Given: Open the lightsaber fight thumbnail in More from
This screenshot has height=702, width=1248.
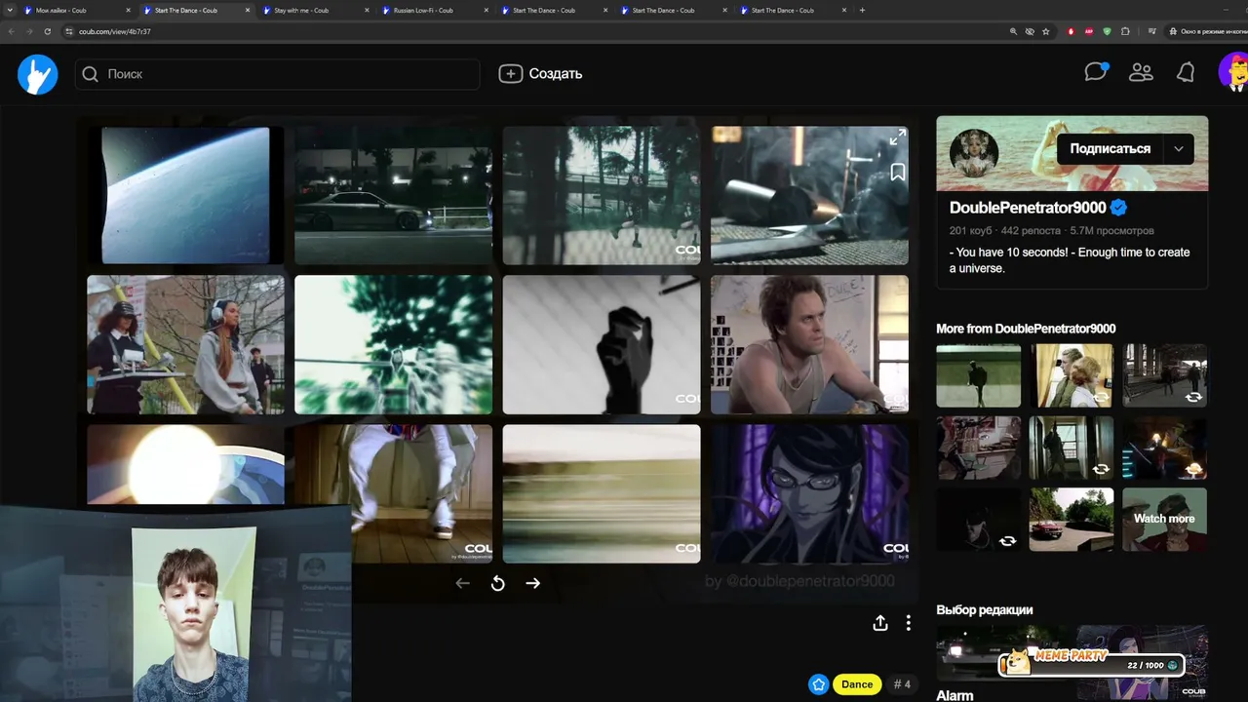Looking at the screenshot, I should point(1164,448).
